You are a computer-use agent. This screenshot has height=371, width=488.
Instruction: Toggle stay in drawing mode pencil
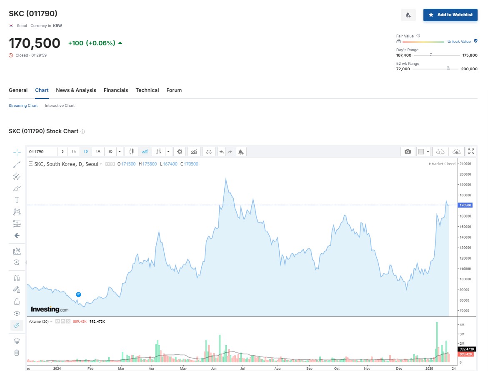pos(17,289)
